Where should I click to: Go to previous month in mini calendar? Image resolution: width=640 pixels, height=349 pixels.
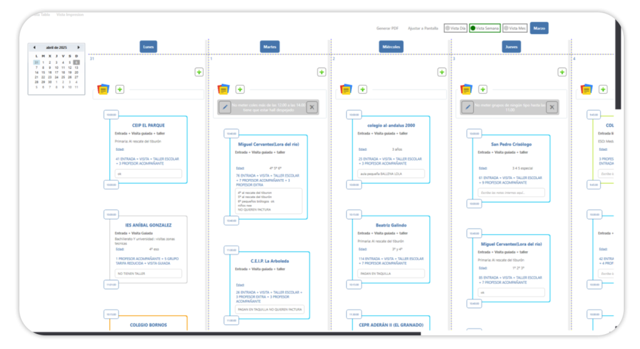(34, 47)
